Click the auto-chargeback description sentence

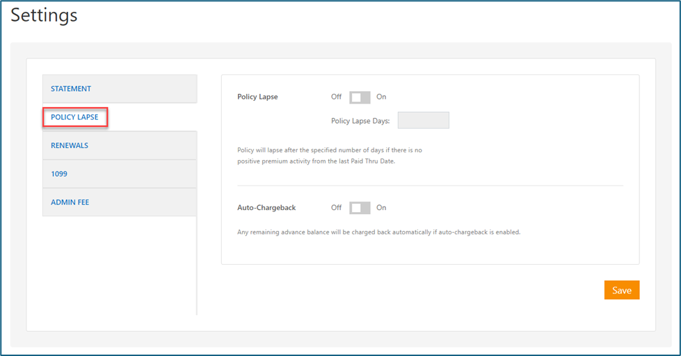[378, 232]
